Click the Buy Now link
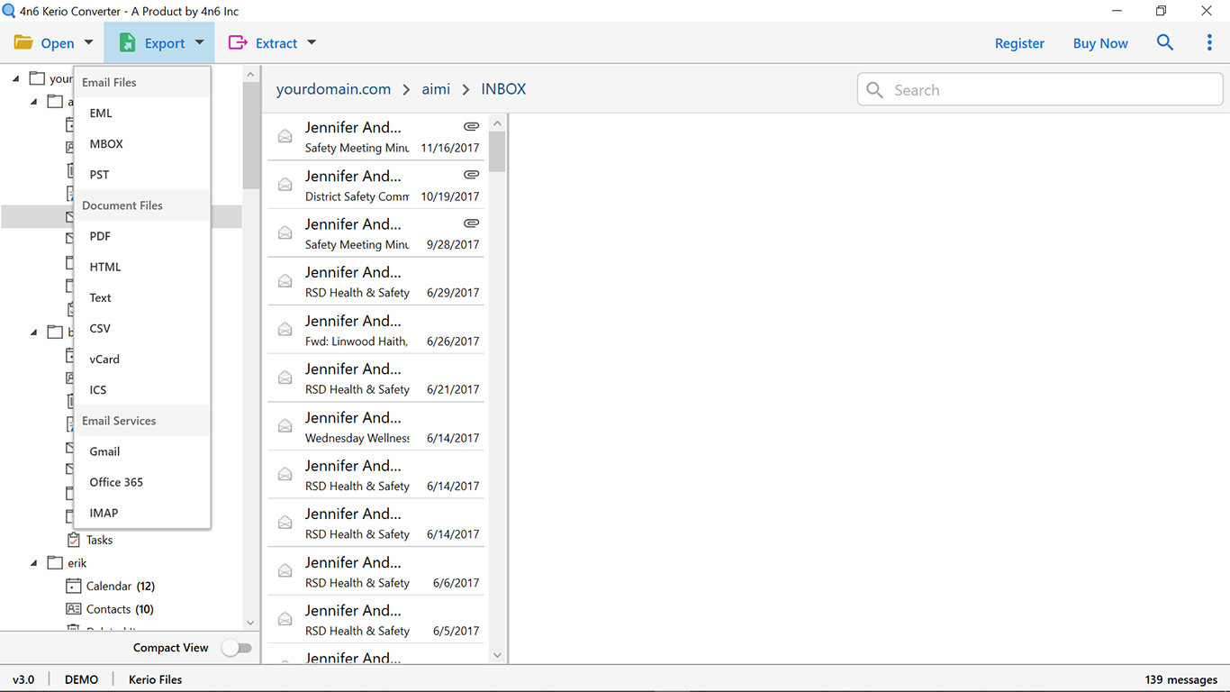Image resolution: width=1230 pixels, height=692 pixels. coord(1100,43)
